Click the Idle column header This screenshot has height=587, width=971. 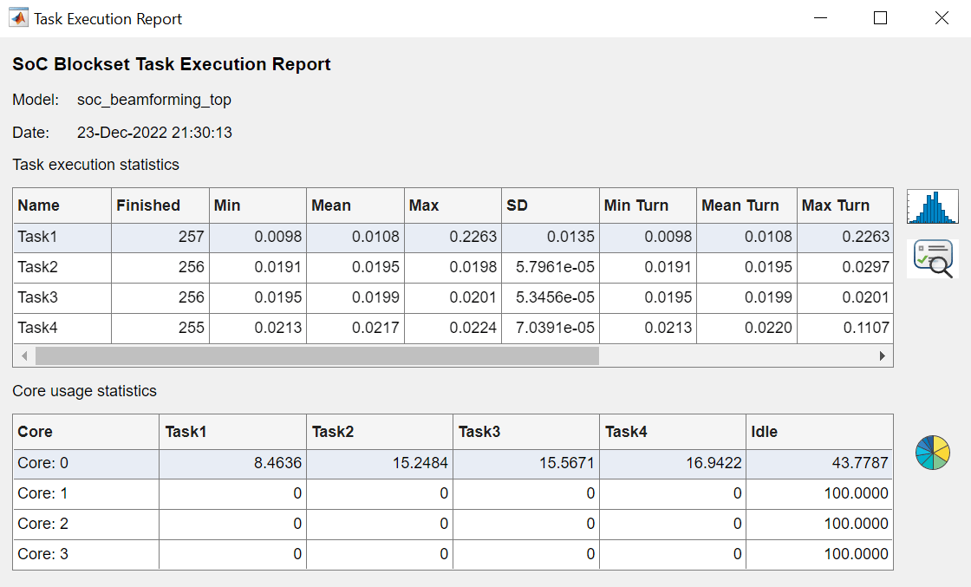pyautogui.click(x=818, y=432)
